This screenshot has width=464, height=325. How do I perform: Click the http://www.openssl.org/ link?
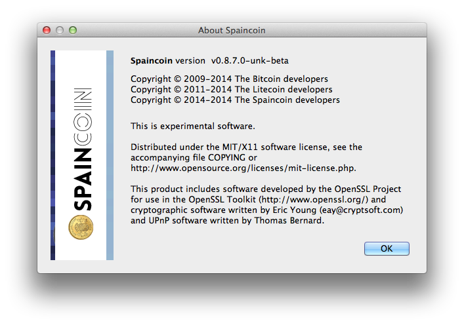click(x=314, y=199)
